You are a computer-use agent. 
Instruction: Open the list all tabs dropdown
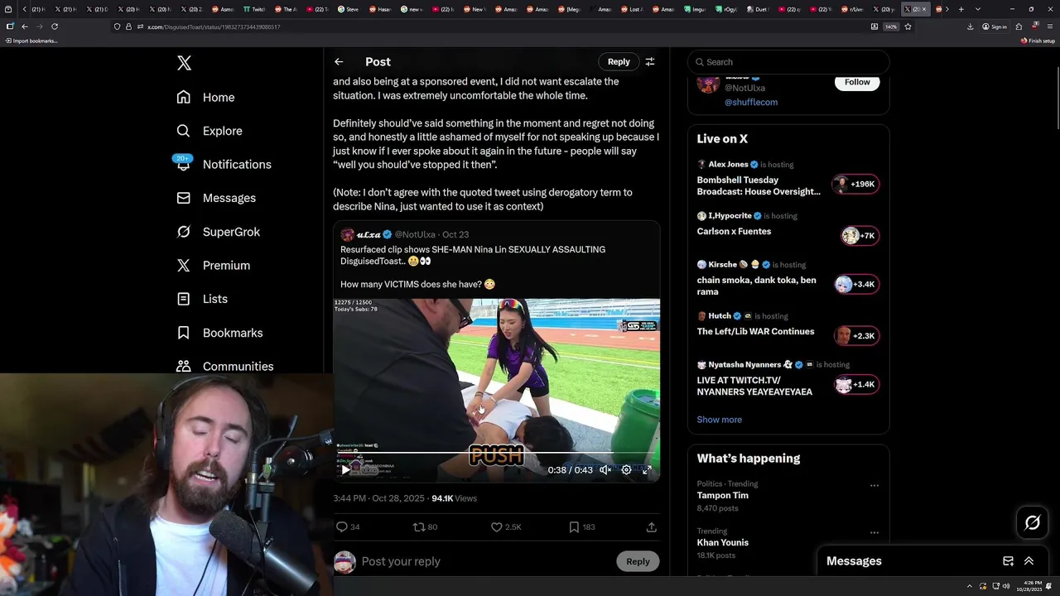point(978,9)
